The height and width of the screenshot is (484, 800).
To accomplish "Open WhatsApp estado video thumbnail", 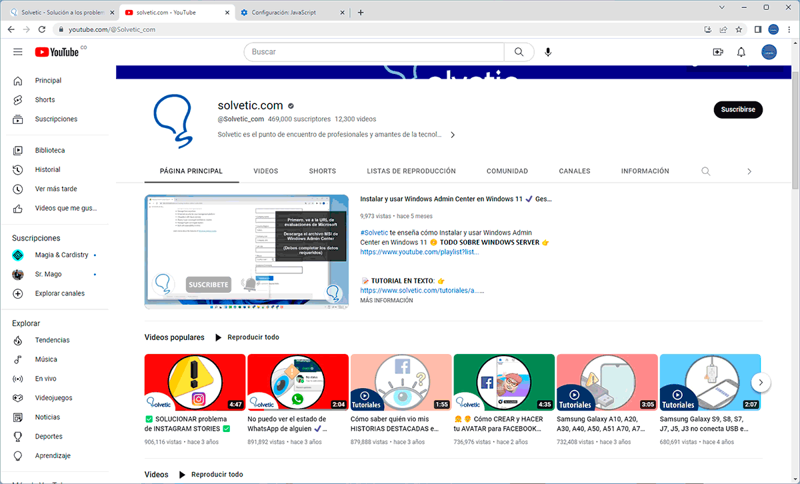I will click(298, 382).
